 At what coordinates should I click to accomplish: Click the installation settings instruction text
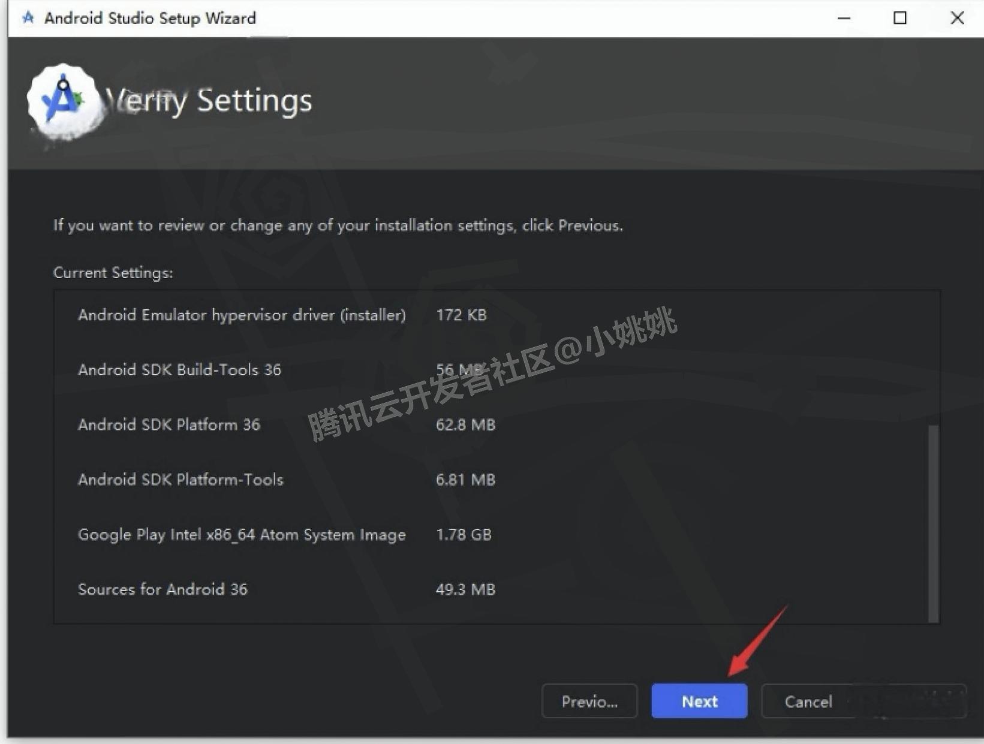coord(338,225)
